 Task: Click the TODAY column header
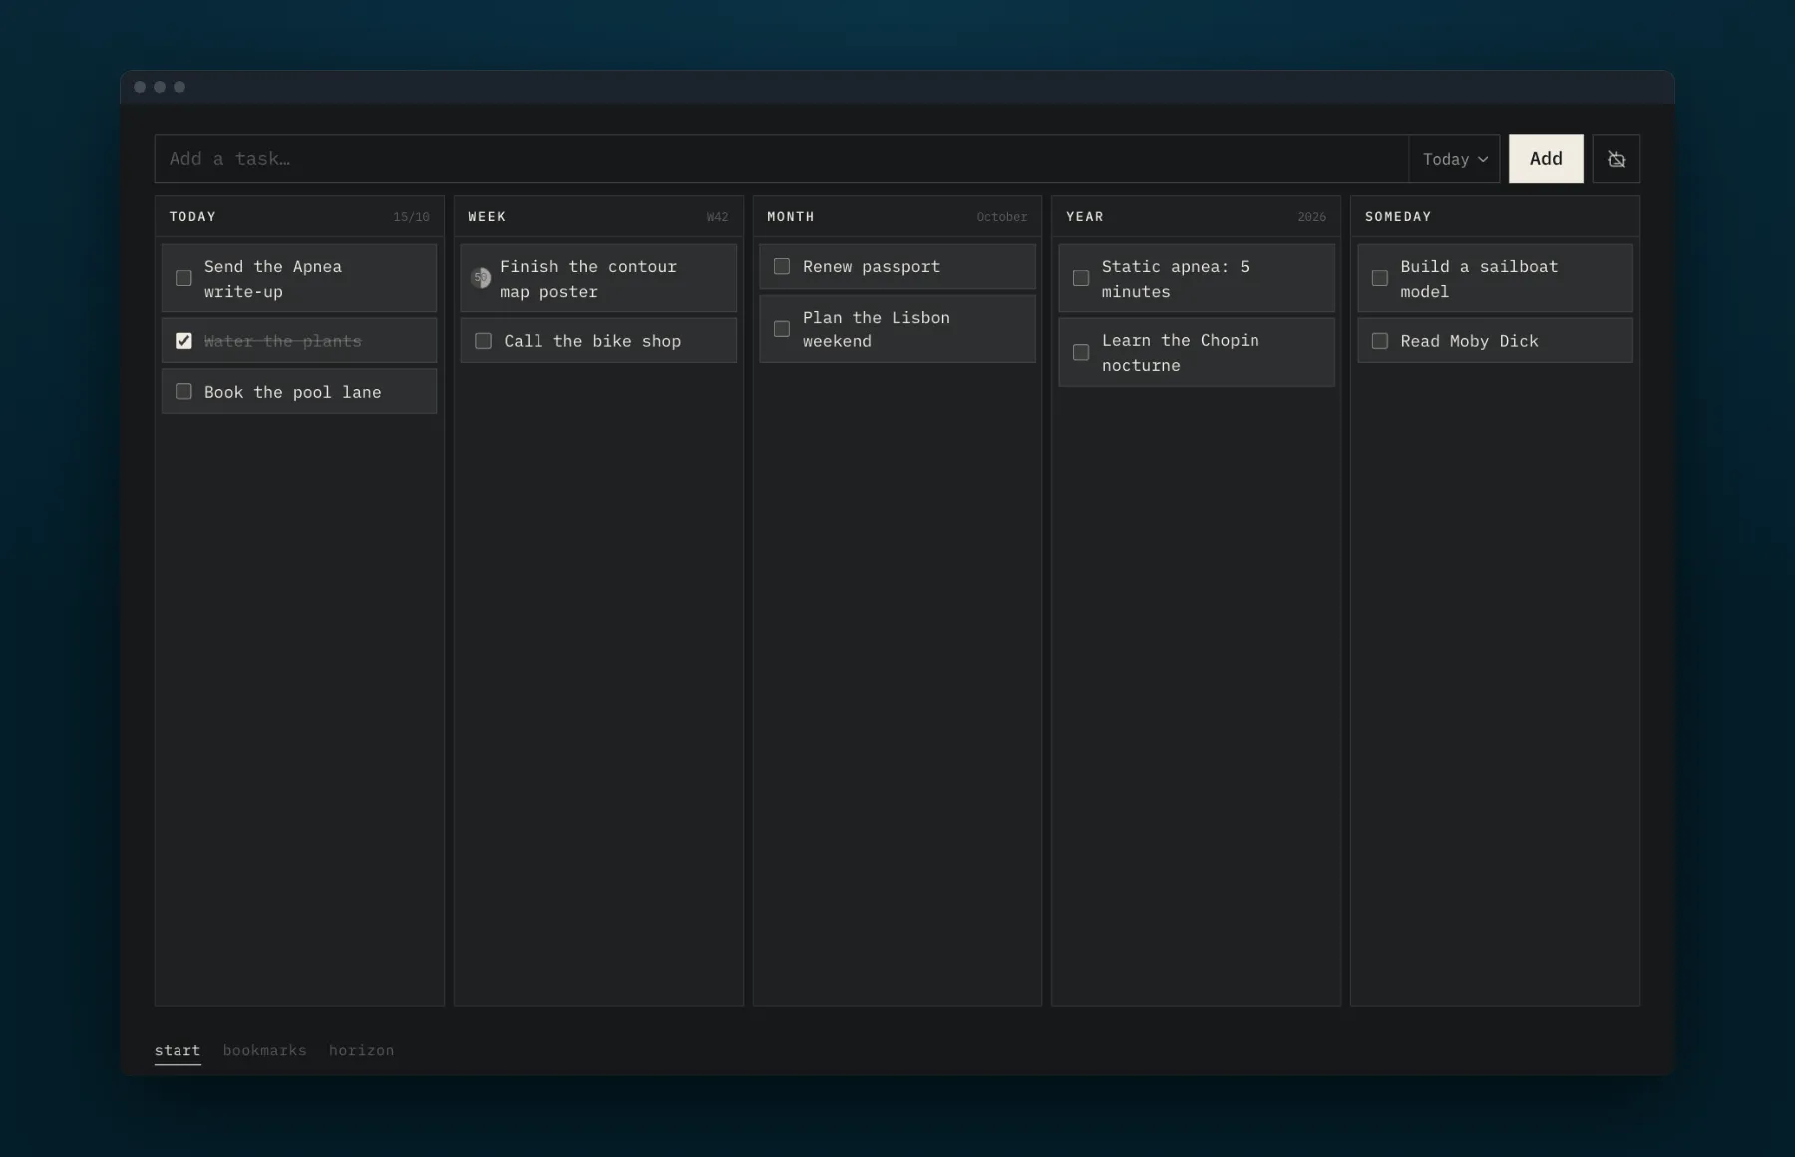click(x=192, y=217)
